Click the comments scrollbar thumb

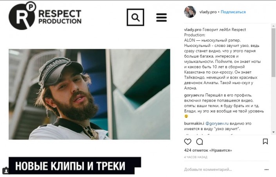coord(273,53)
